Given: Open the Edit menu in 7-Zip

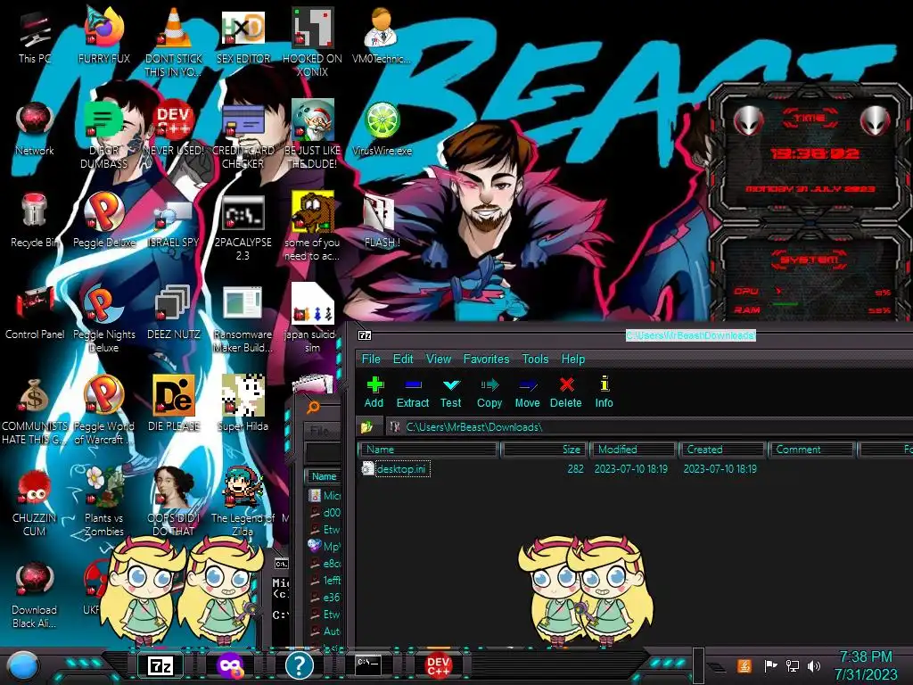Looking at the screenshot, I should tap(403, 359).
